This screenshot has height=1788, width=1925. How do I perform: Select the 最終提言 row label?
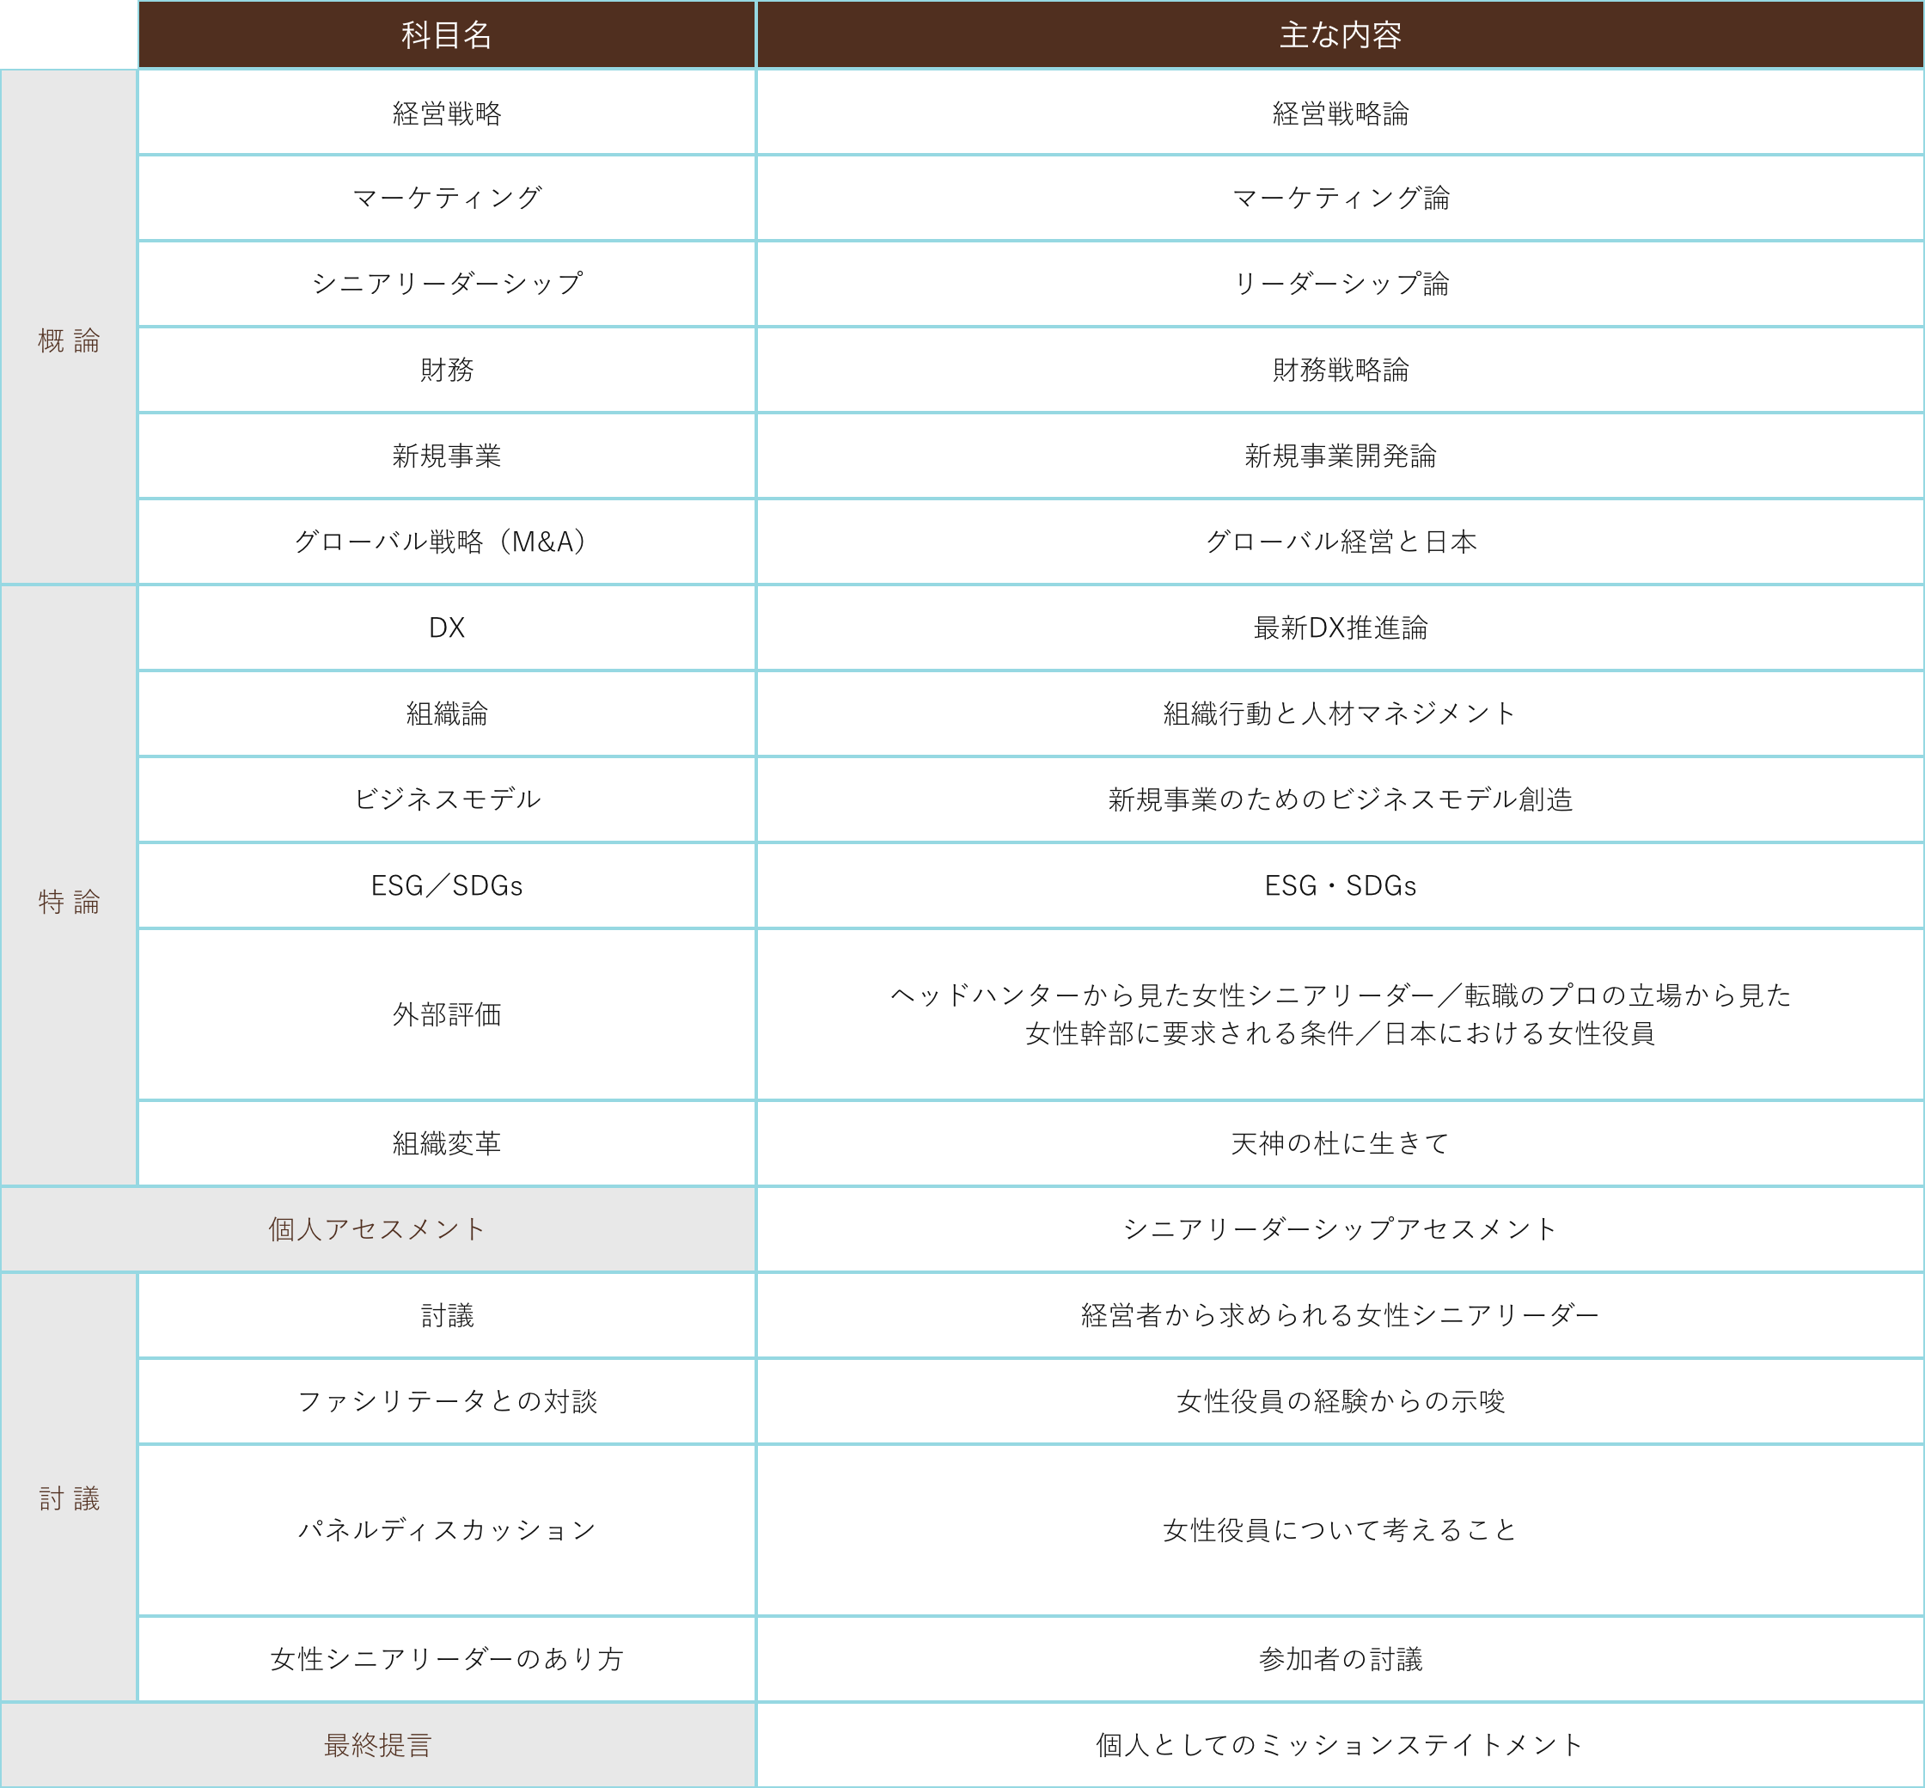[377, 1745]
